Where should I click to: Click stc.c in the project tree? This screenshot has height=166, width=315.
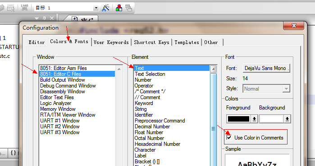(5, 56)
